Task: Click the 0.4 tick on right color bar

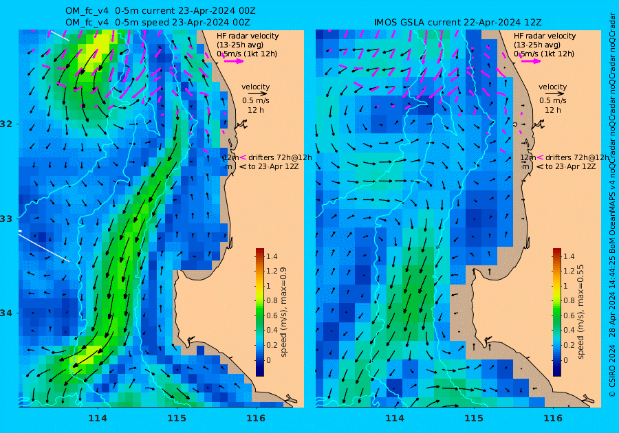Action: [569, 330]
